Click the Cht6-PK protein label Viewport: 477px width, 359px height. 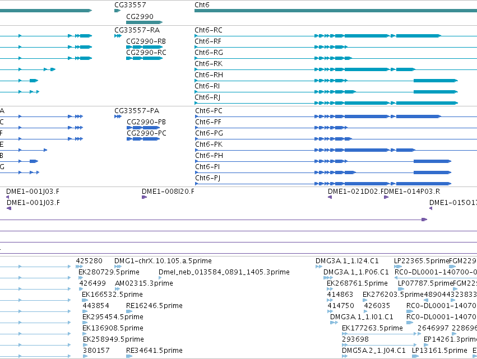(x=209, y=144)
